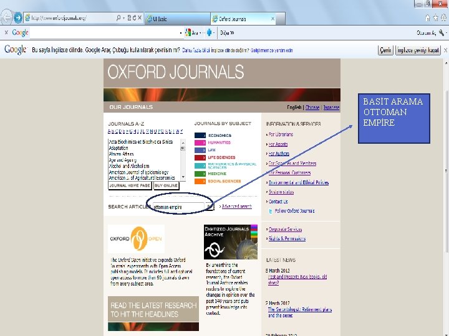Open the Google toolbar search box dropdown
Screen dimensions: 449x336
[x=181, y=33]
